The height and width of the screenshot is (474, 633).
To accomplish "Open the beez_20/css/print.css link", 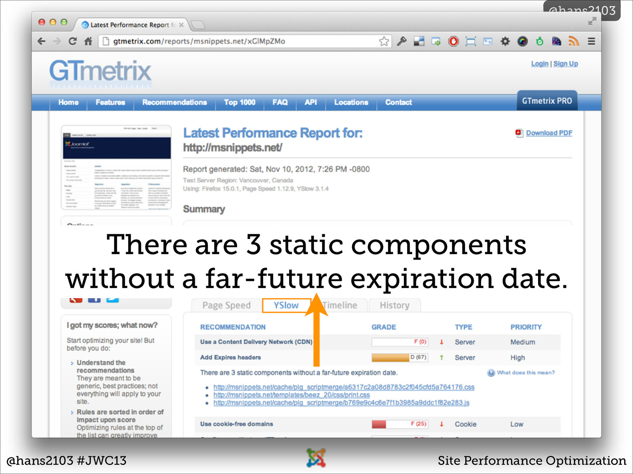I will (292, 395).
